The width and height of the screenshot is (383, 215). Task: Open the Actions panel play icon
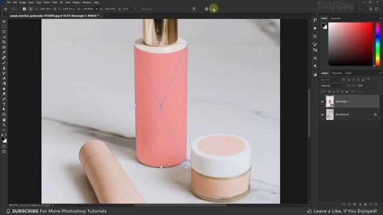(315, 28)
